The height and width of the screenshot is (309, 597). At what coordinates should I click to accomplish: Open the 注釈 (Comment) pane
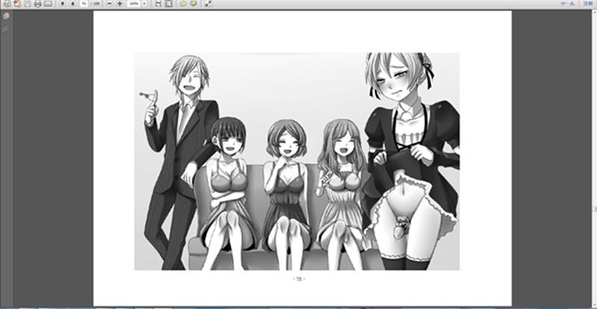(x=587, y=4)
